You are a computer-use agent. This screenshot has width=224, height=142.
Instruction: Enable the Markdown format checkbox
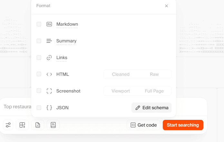tap(39, 24)
